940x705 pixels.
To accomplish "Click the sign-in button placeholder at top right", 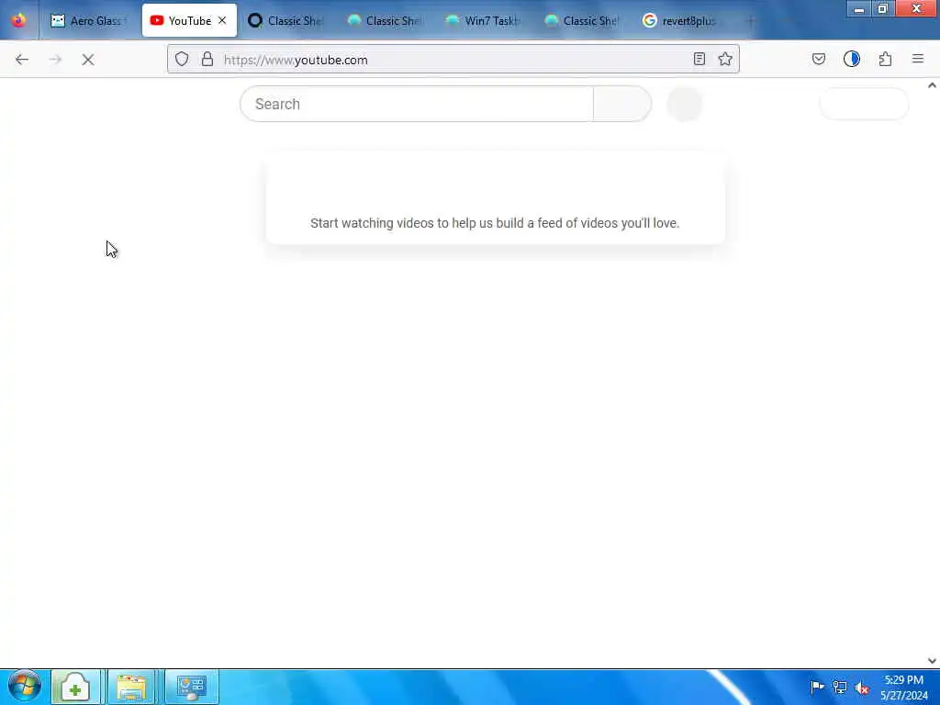I will click(864, 104).
